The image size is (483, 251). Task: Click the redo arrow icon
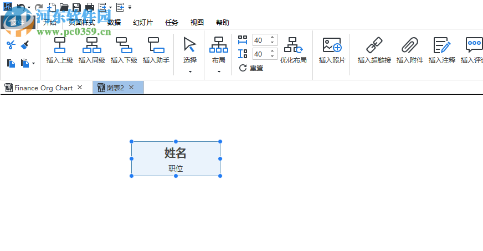[x=39, y=7]
